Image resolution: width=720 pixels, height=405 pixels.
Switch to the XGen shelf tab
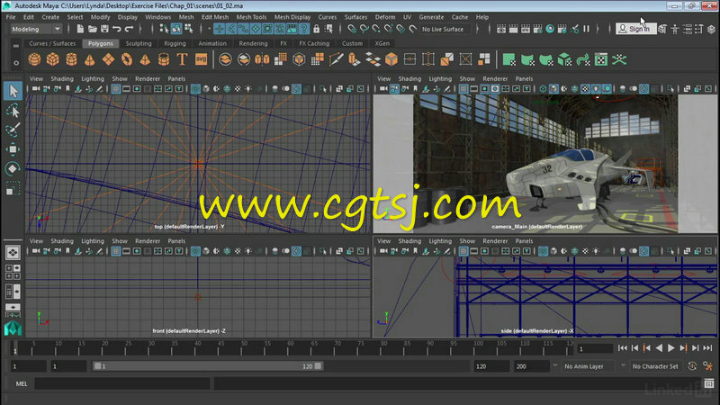(382, 43)
